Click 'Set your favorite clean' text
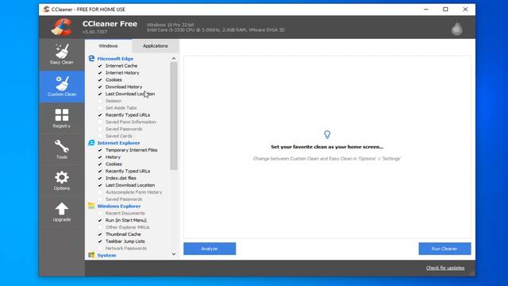This screenshot has height=286, width=508. (x=327, y=147)
